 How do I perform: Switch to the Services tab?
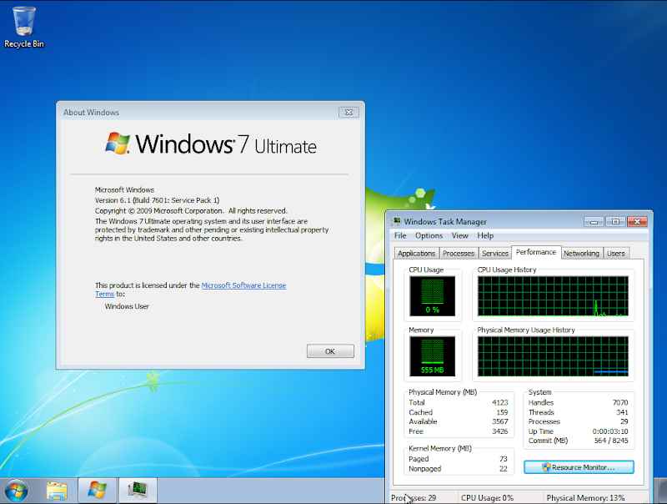[495, 254]
